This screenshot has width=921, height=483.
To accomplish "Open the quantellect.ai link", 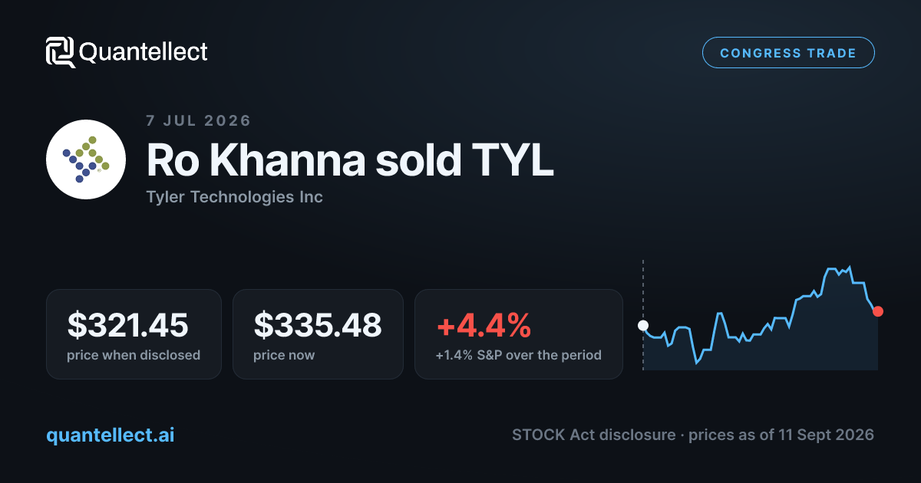I will pos(111,435).
